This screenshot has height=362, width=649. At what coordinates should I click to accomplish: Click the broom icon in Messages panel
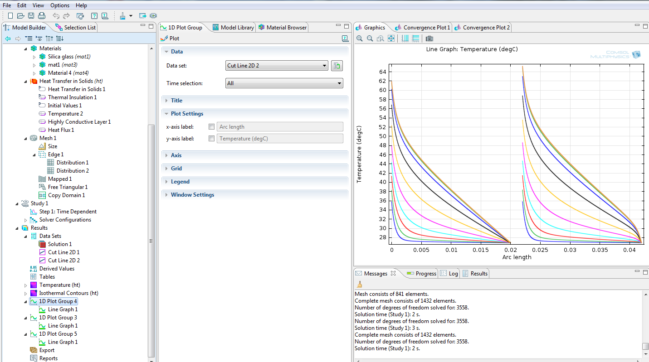[359, 285]
